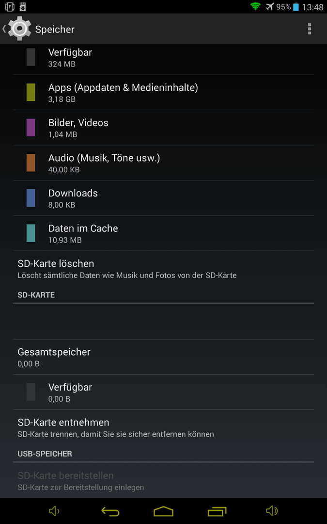Tap the home button in navigation bar
Image resolution: width=327 pixels, height=524 pixels.
pos(164,511)
